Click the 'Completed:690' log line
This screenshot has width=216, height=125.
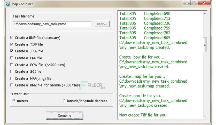click(157, 14)
